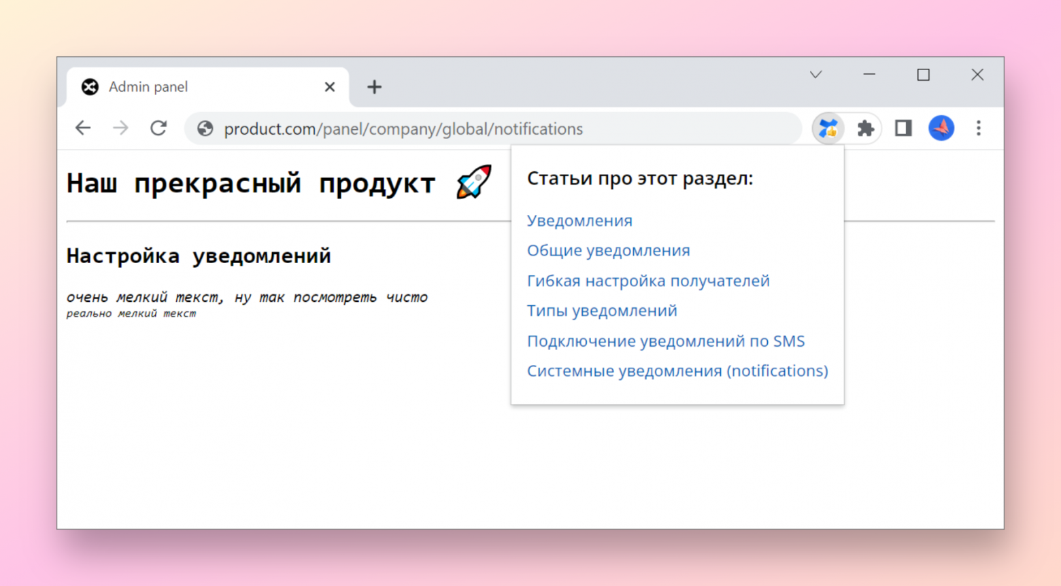Open the tab search chevron
Image resolution: width=1061 pixels, height=586 pixels.
click(815, 75)
